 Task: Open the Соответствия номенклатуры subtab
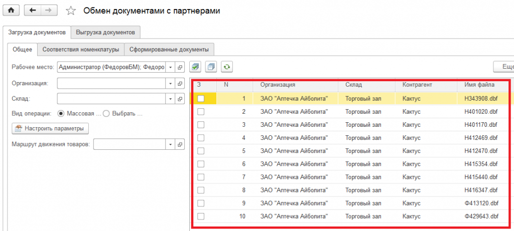coord(81,50)
